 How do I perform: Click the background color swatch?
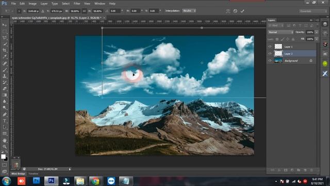pyautogui.click(x=7, y=159)
